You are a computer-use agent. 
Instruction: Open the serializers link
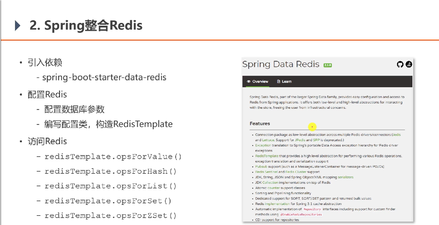click(345, 177)
